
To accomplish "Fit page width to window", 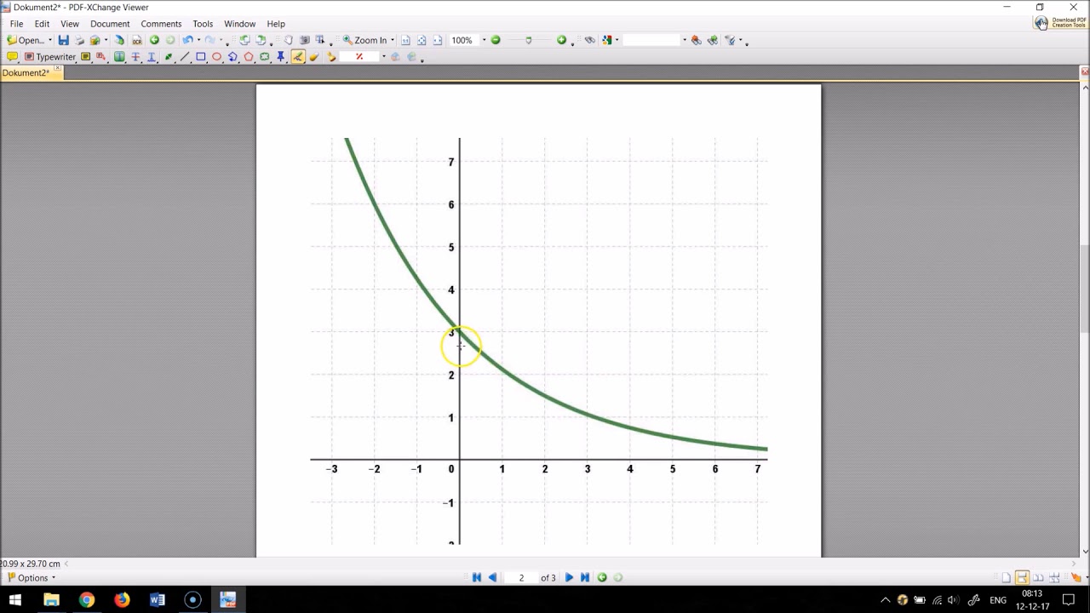I will 438,40.
